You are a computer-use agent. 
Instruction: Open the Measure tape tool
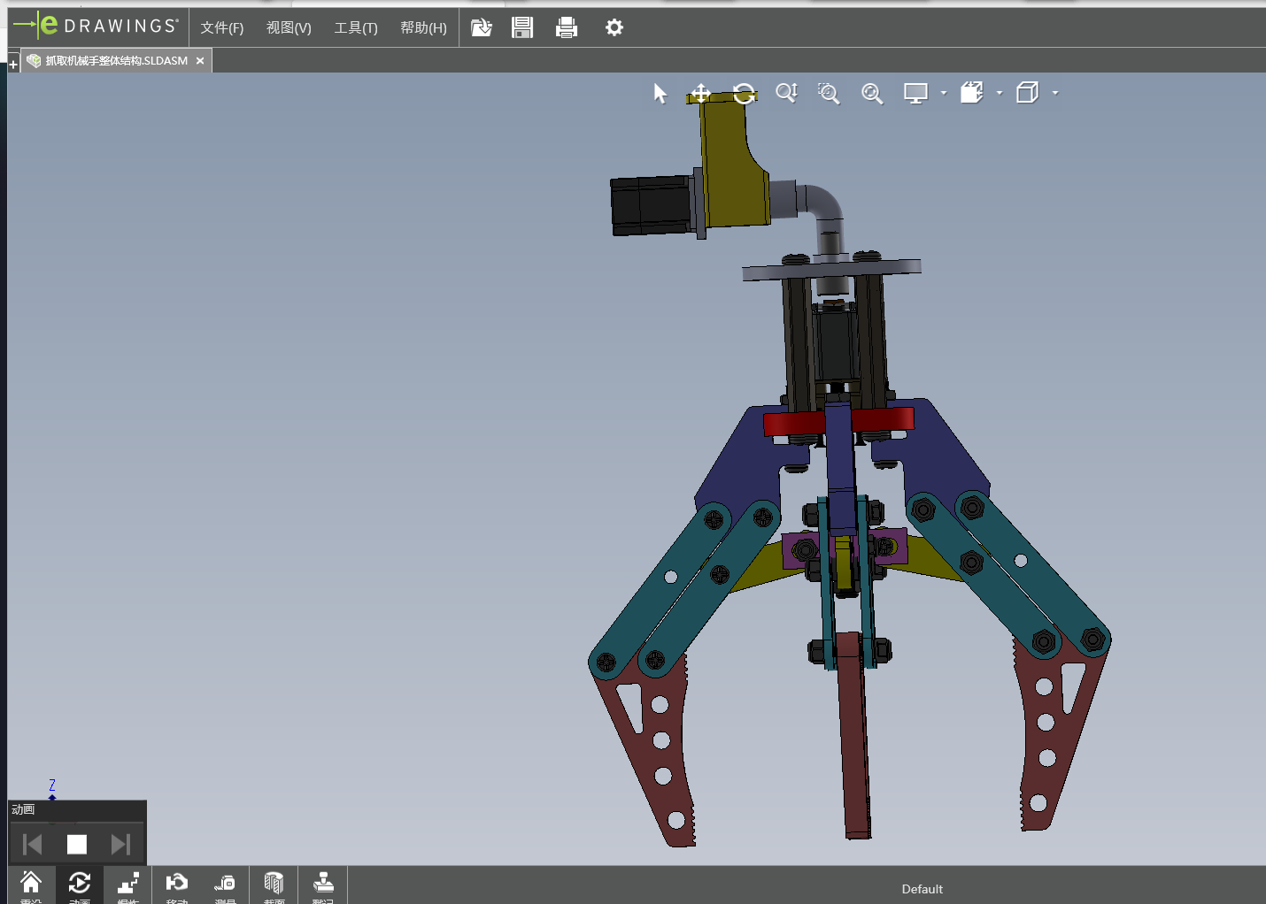coord(225,884)
